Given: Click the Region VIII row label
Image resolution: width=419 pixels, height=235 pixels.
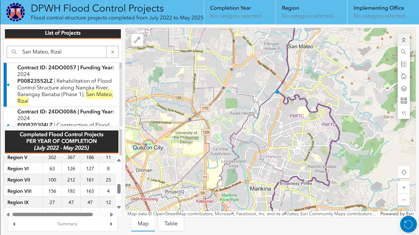Looking at the screenshot, I should pyautogui.click(x=19, y=191).
